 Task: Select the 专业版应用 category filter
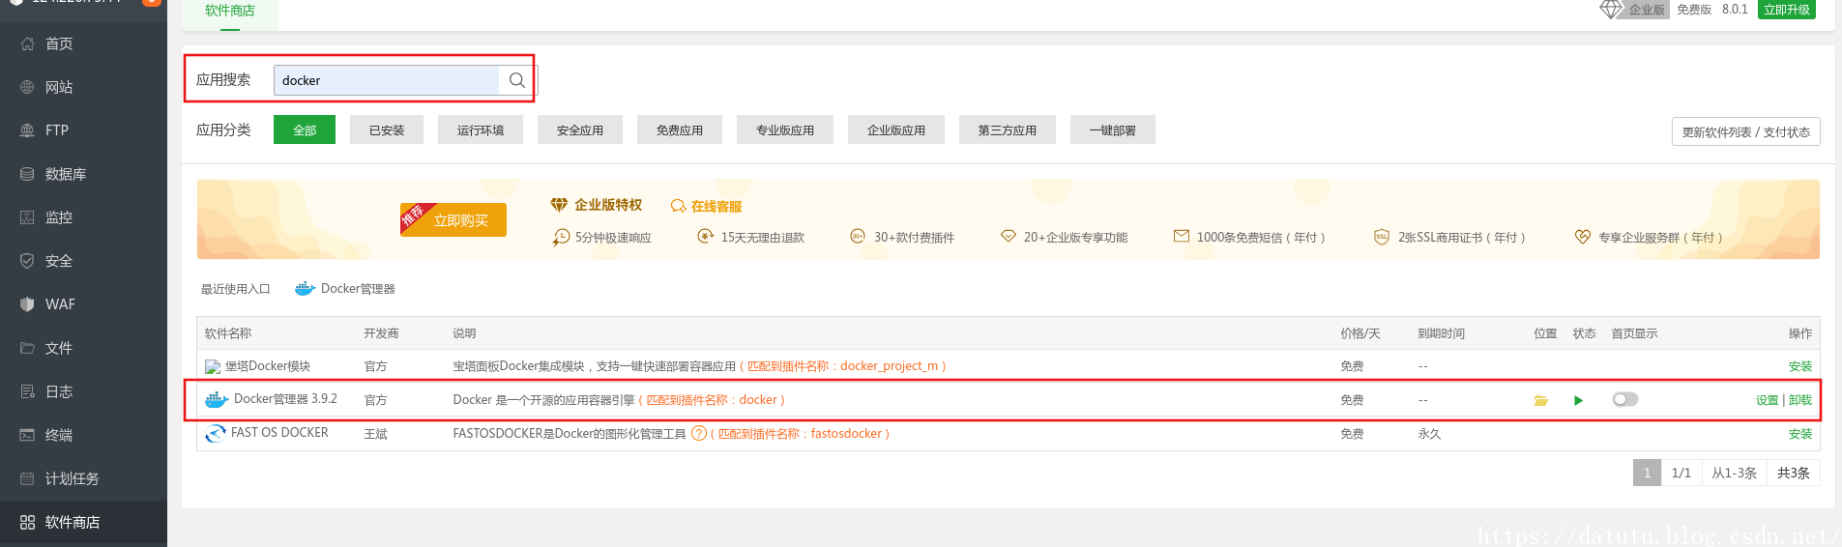pyautogui.click(x=785, y=130)
